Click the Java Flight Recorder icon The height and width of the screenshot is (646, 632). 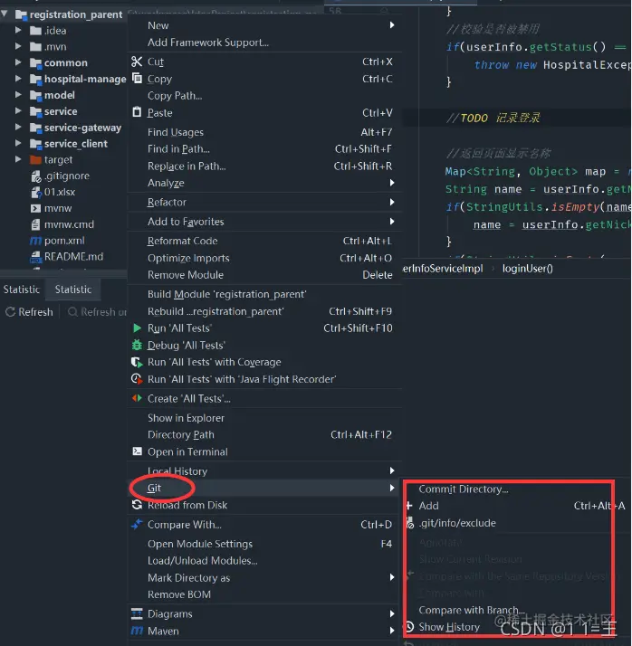pos(137,378)
